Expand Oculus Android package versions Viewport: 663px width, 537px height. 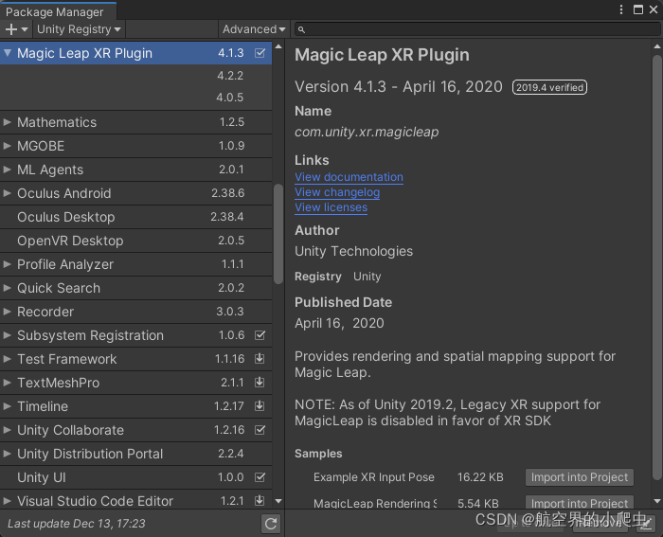8,193
